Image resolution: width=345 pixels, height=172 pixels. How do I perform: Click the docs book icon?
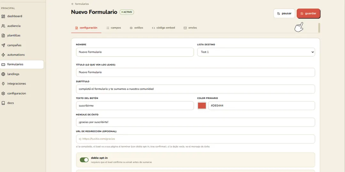[x=3, y=103]
